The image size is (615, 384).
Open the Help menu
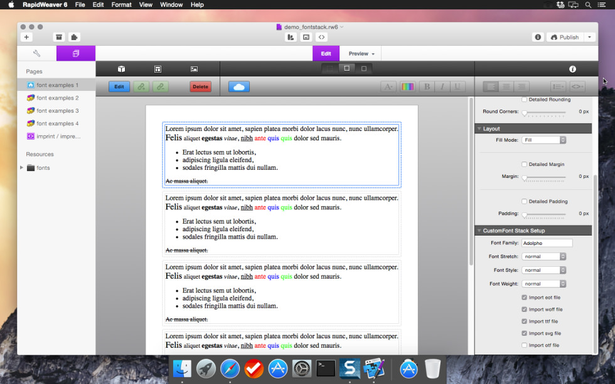[x=197, y=4]
